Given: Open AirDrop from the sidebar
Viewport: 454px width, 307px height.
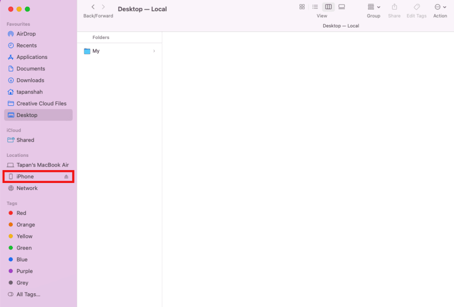Looking at the screenshot, I should (26, 34).
